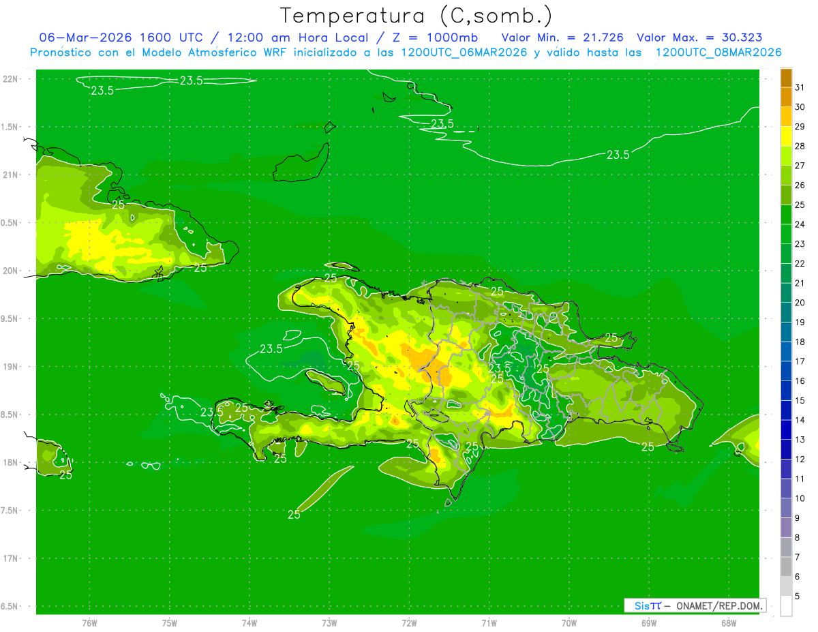The height and width of the screenshot is (632, 818).
Task: Click the title "Temperatura (C,somb.)"
Action: [416, 16]
